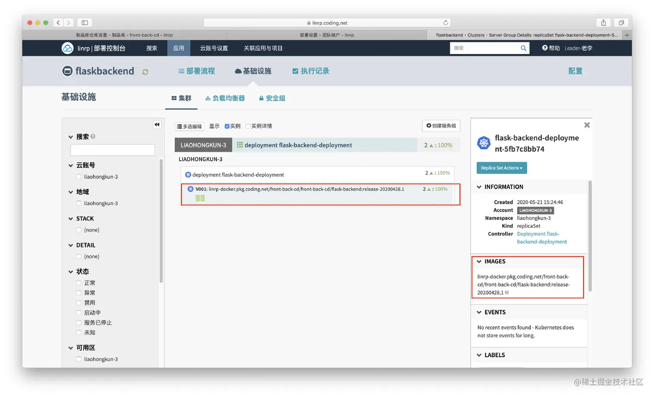Go back in Safari history
654x397 pixels.
coord(58,22)
